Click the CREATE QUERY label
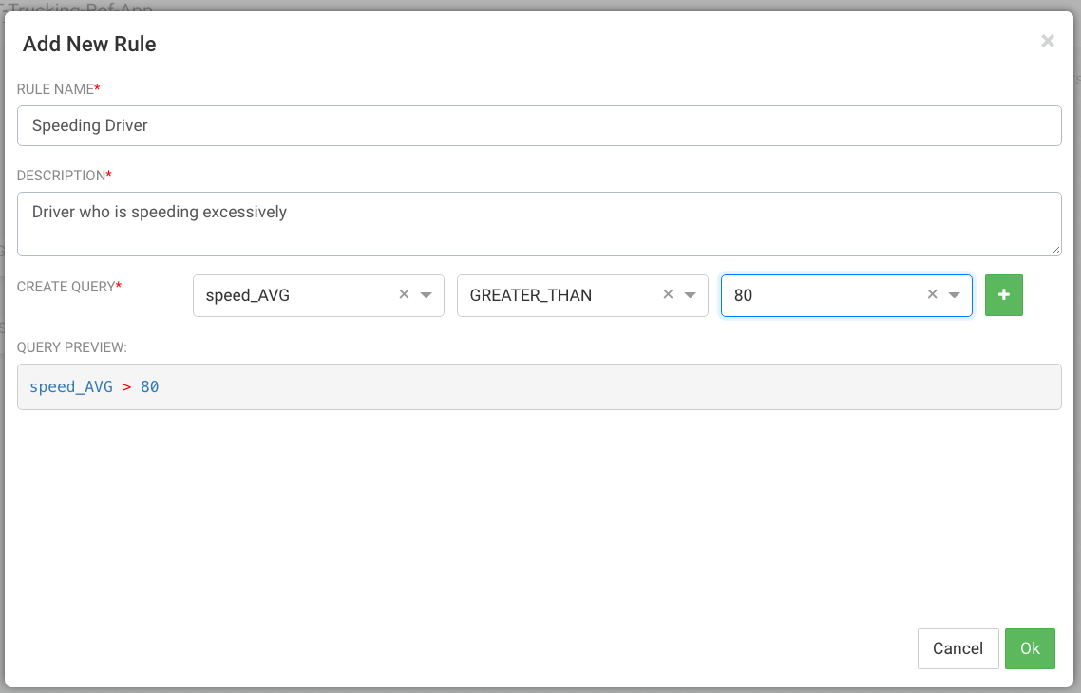The image size is (1081, 693). 67,286
